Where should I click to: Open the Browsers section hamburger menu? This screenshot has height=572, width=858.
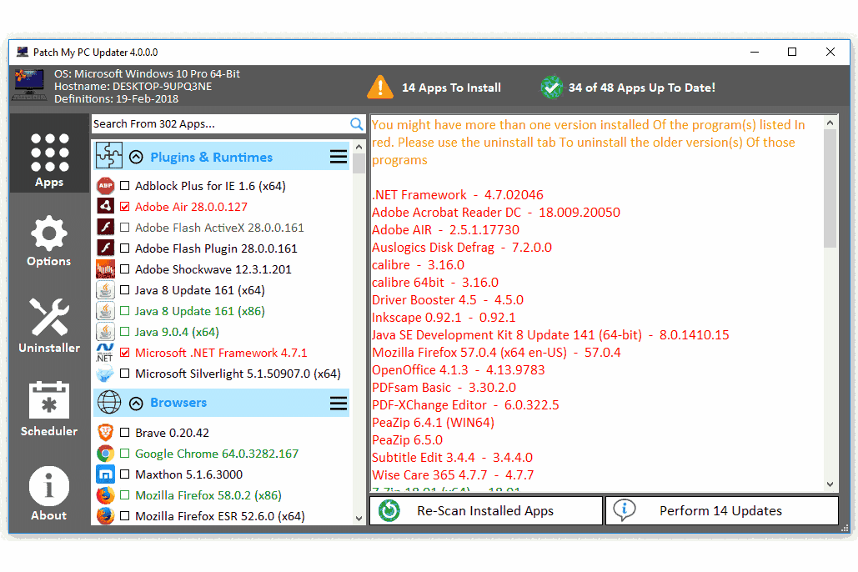point(338,403)
